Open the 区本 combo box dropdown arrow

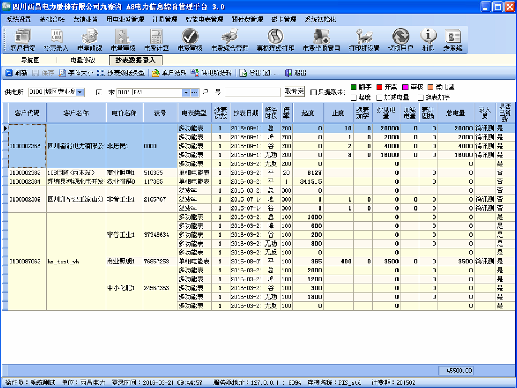tap(186, 93)
